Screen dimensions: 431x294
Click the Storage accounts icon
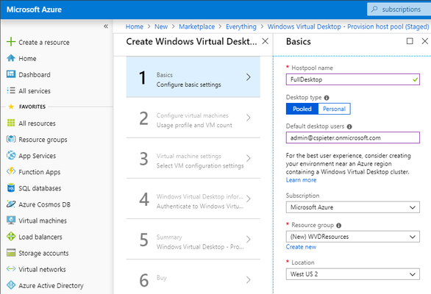point(11,253)
